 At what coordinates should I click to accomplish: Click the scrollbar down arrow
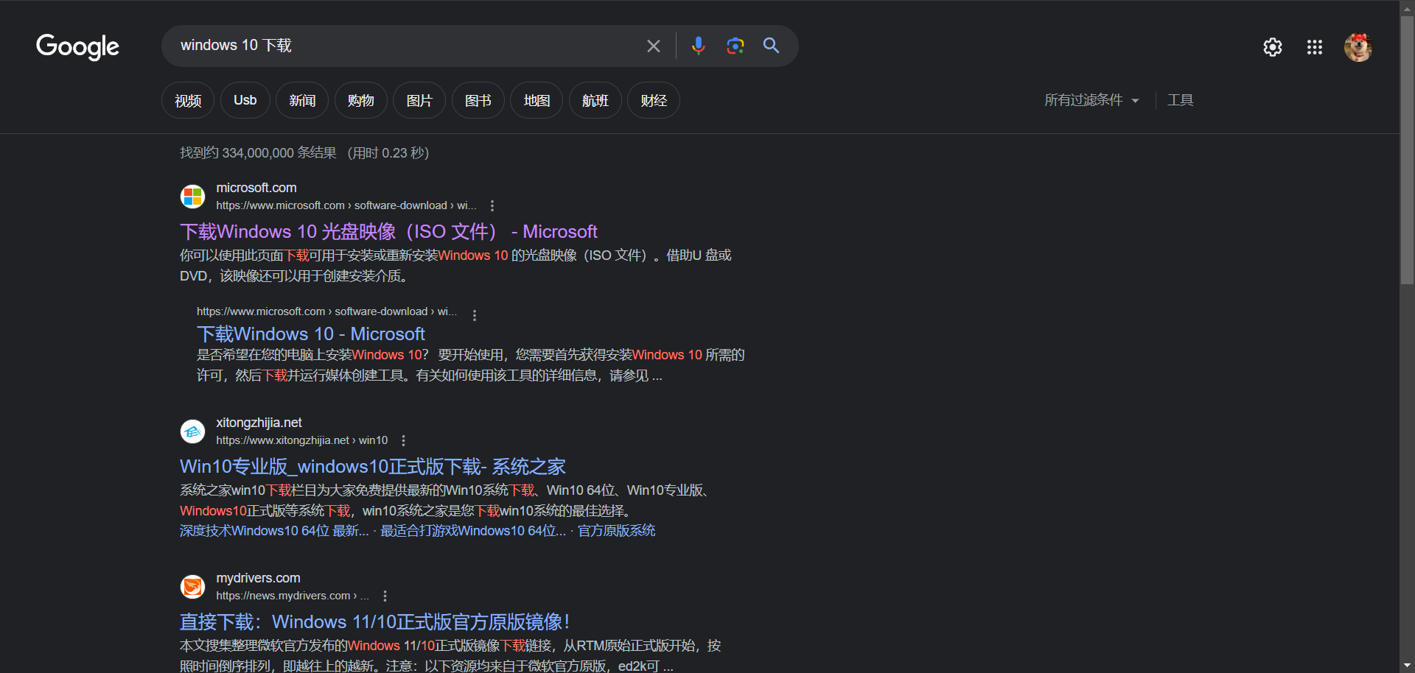1407,666
